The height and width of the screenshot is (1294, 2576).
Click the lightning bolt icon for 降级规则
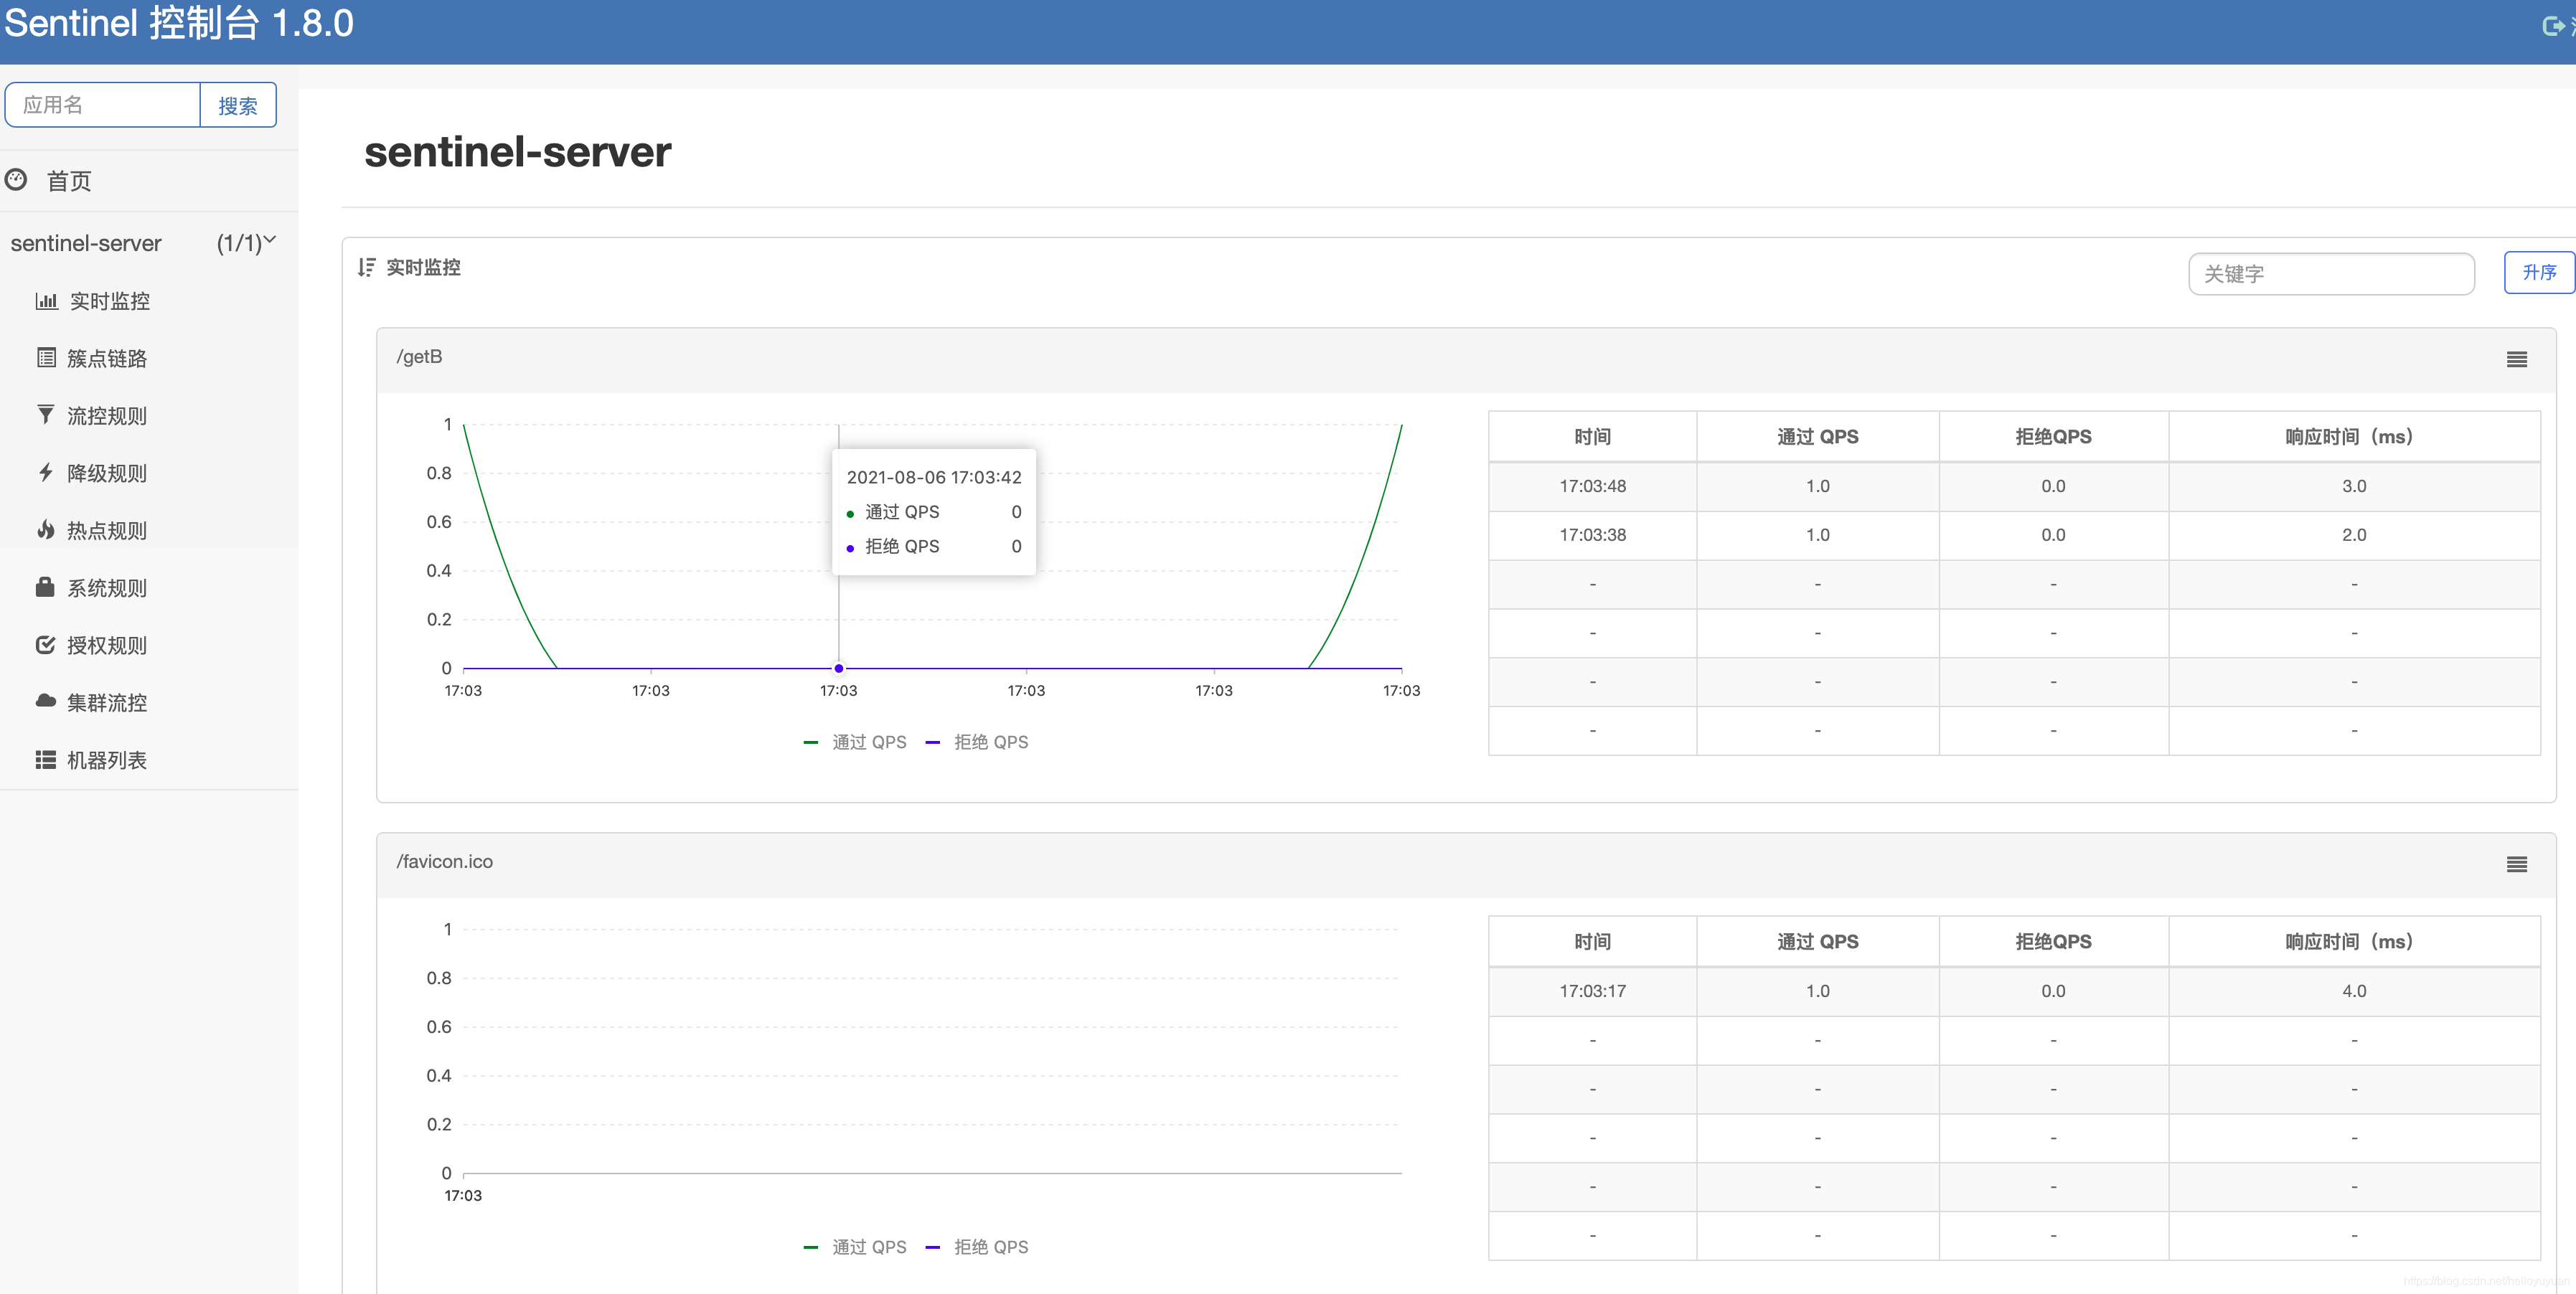coord(46,472)
